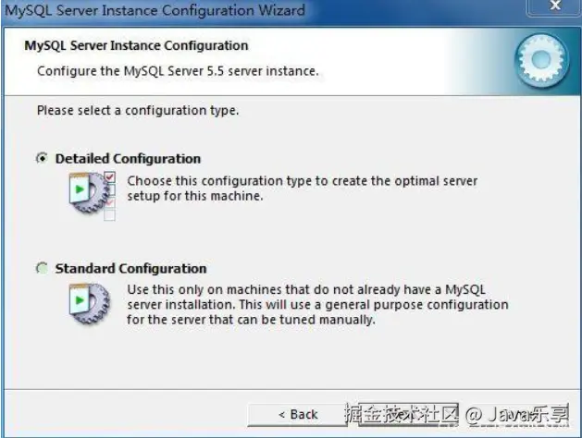Click the MySQL Server Instance Configuration heading

tap(136, 45)
